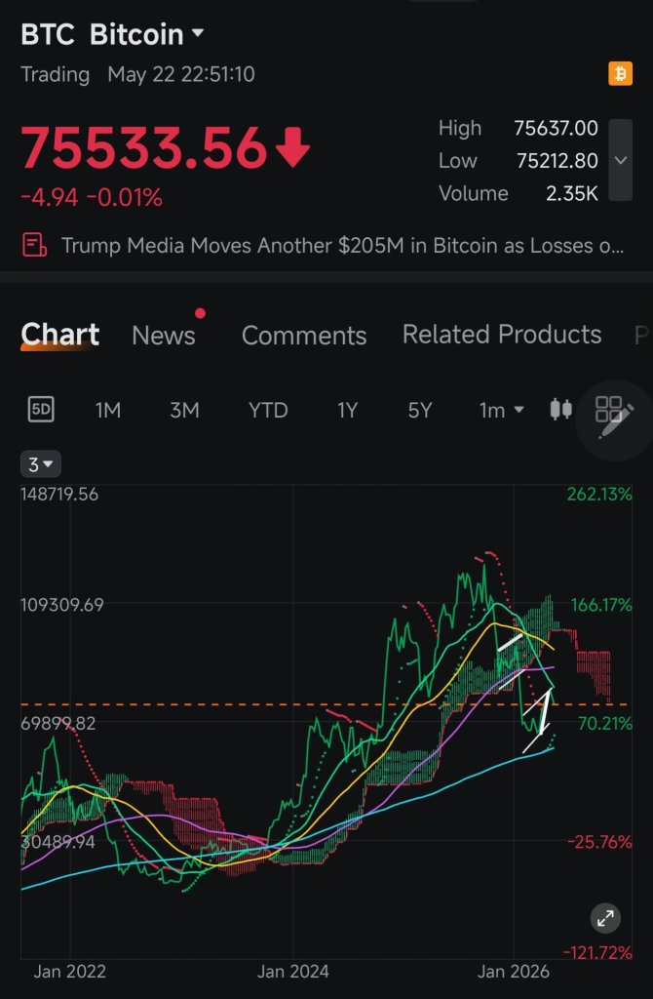Select the 5Y timeframe
The width and height of the screenshot is (653, 999).
tap(420, 411)
